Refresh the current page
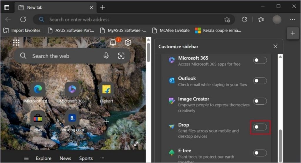This screenshot has width=301, height=163. pos(23,19)
